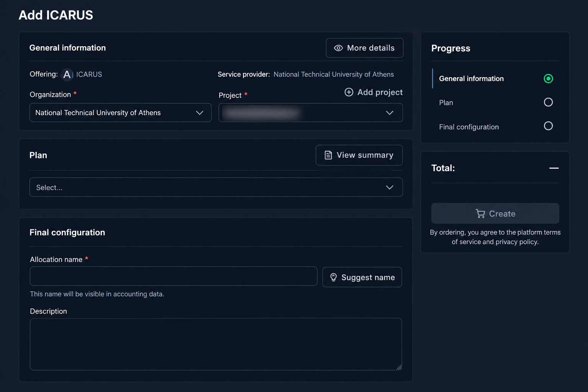588x392 pixels.
Task: Click the Plan dropdown chevron arrow
Action: point(390,188)
